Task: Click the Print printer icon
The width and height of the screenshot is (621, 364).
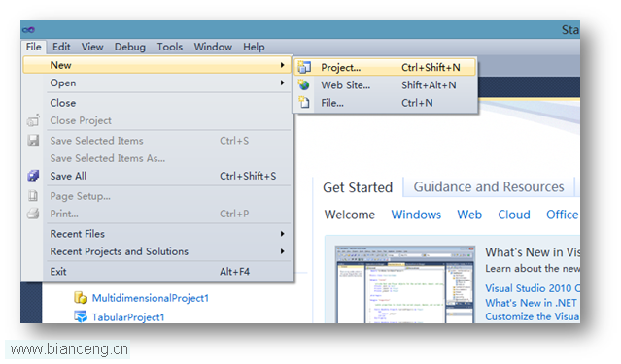Action: [33, 214]
